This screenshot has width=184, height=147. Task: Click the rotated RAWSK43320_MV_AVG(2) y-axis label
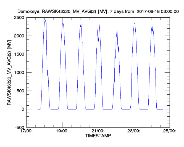[9, 73]
